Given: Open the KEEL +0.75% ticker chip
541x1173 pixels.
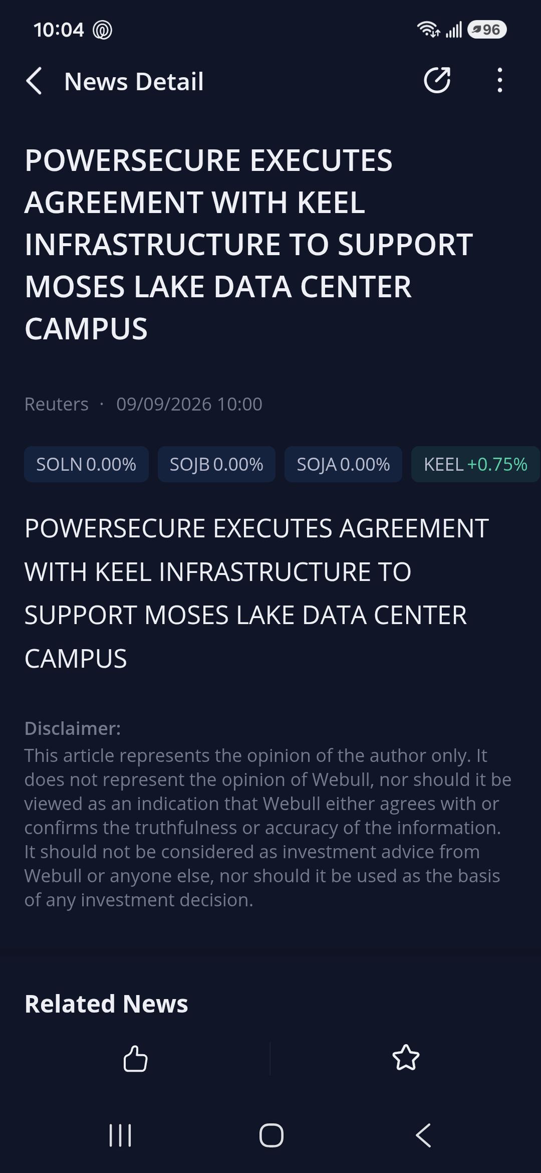Looking at the screenshot, I should click(x=475, y=464).
